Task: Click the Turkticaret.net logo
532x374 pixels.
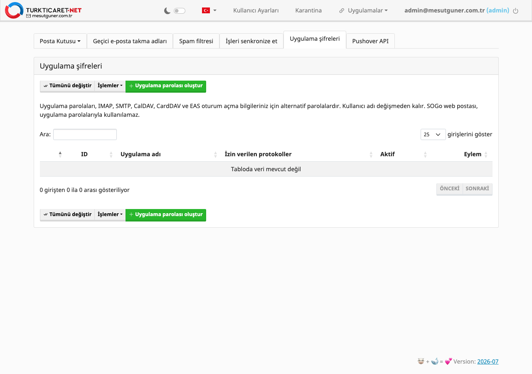Action: click(43, 10)
